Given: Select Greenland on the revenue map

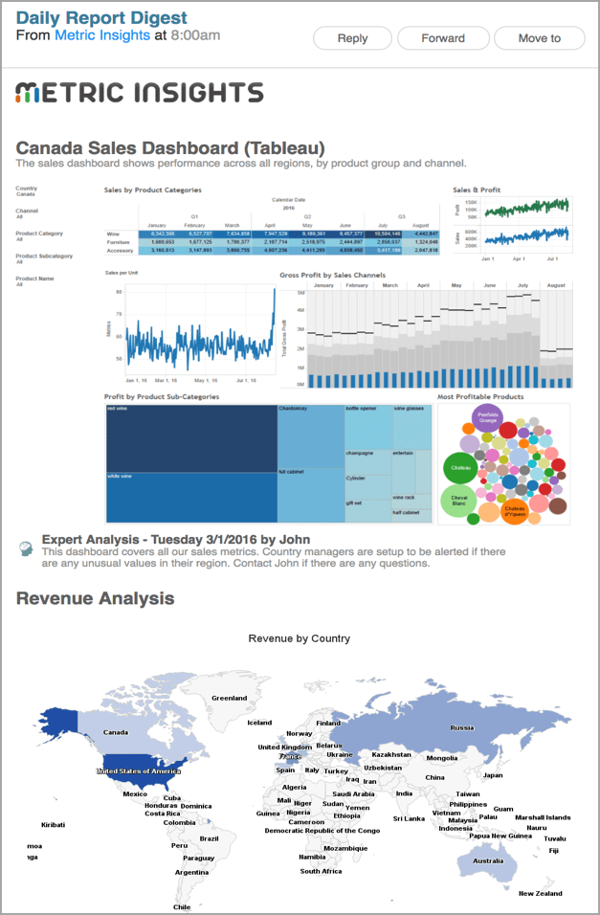Looking at the screenshot, I should (x=230, y=698).
